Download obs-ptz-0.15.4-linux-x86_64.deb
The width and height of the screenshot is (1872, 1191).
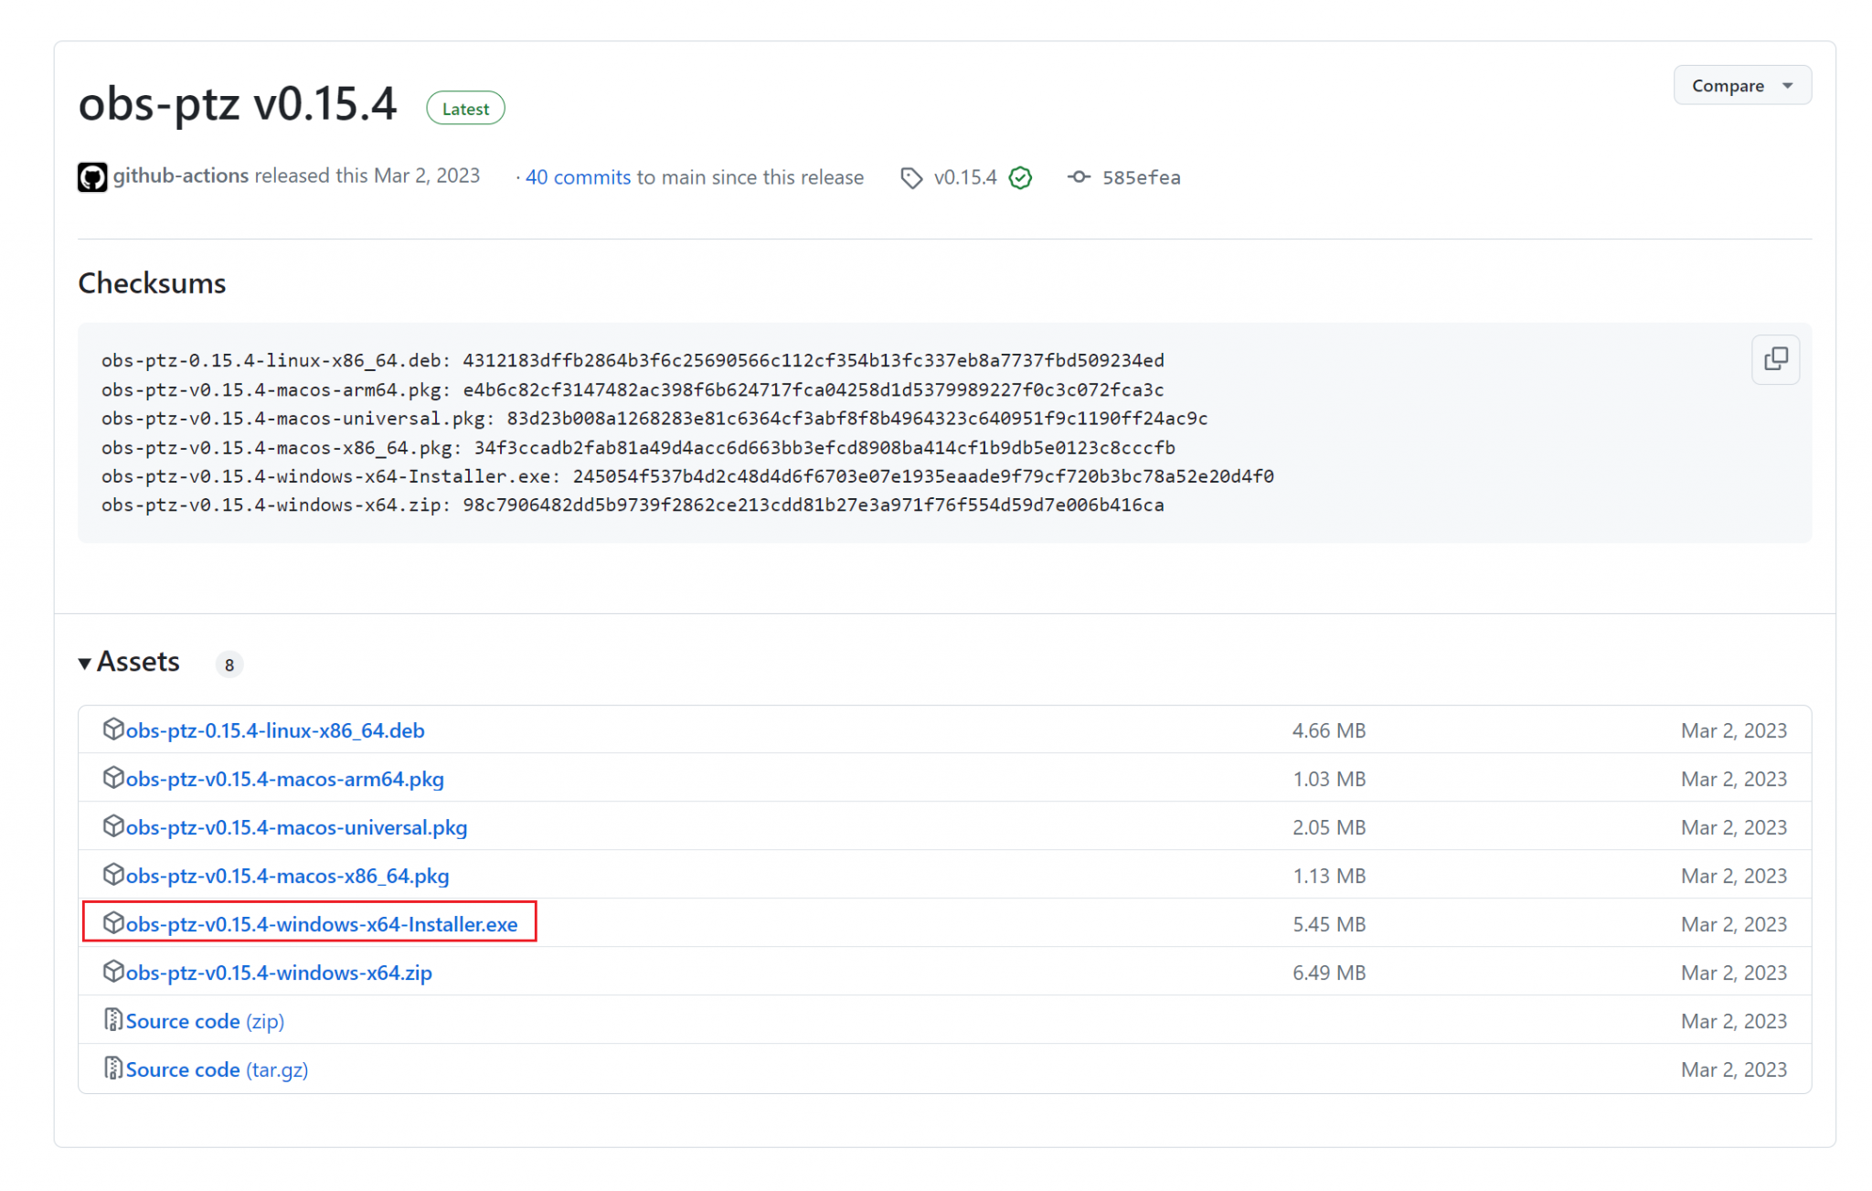coord(275,729)
